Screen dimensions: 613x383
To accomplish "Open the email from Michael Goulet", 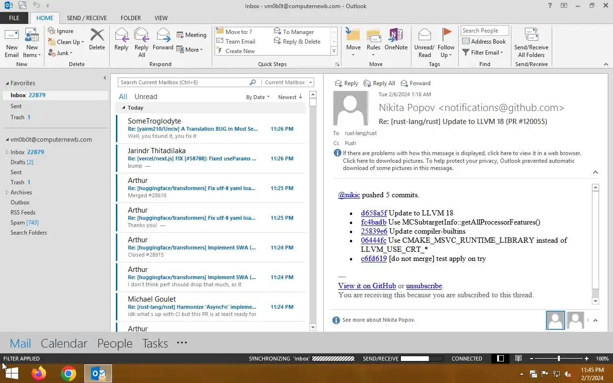I will click(211, 306).
